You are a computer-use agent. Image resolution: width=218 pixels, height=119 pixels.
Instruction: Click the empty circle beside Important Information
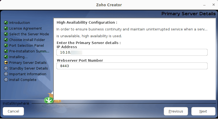click(x=6, y=74)
